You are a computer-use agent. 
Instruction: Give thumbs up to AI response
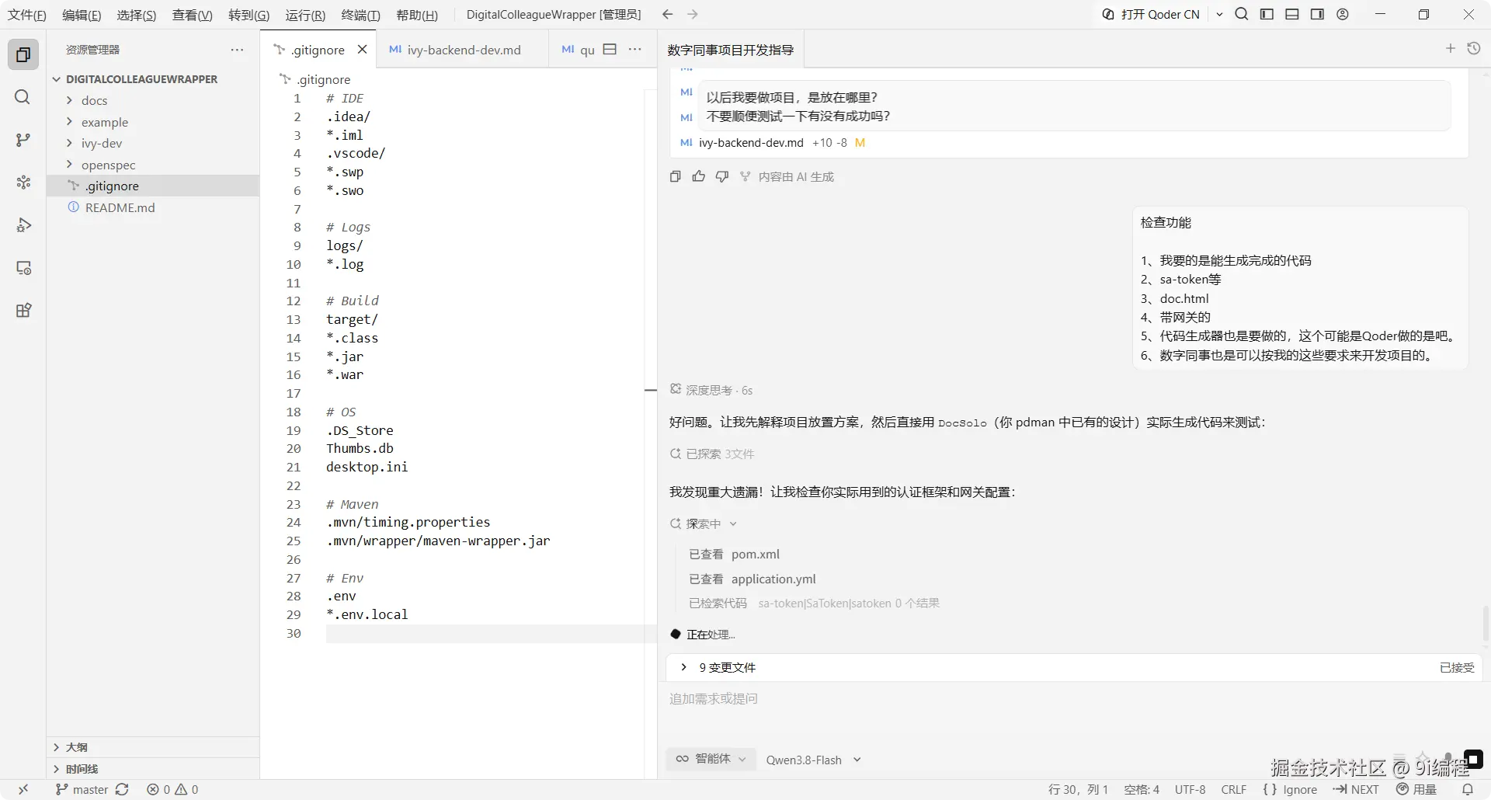point(699,177)
